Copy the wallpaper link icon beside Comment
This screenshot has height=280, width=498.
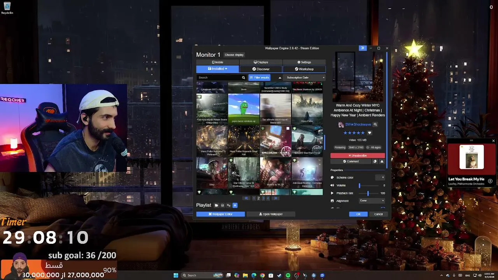pos(375,161)
